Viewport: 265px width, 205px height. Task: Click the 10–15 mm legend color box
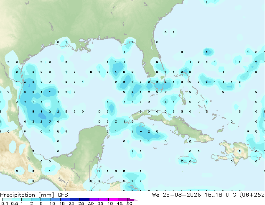[x=55, y=200]
